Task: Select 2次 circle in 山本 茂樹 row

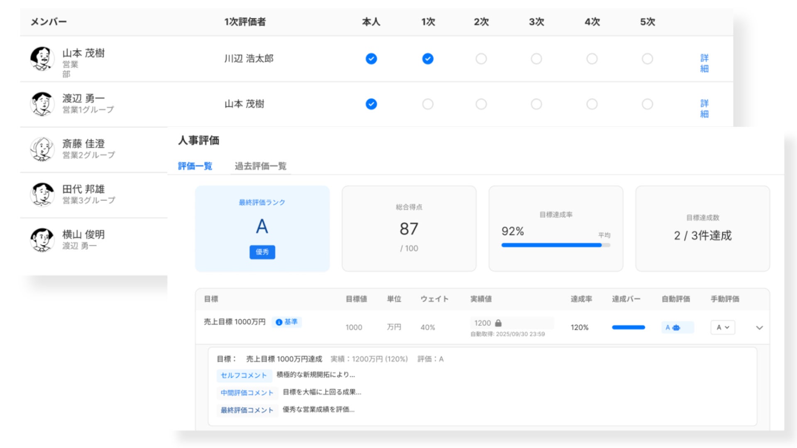Action: [481, 59]
